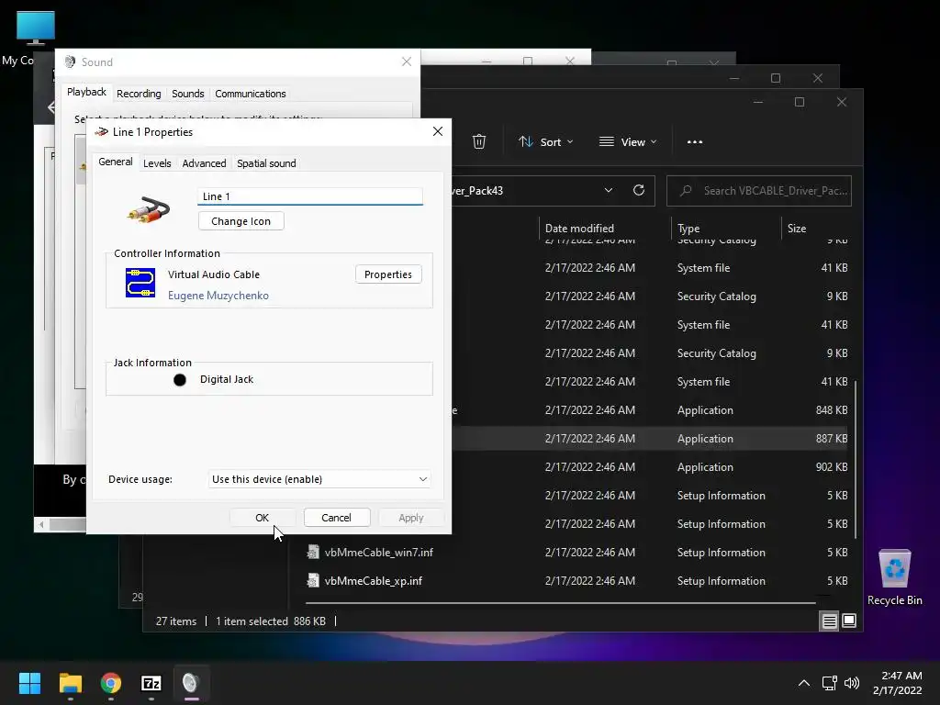Open 7-Zip from the taskbar
This screenshot has width=940, height=705.
(151, 683)
